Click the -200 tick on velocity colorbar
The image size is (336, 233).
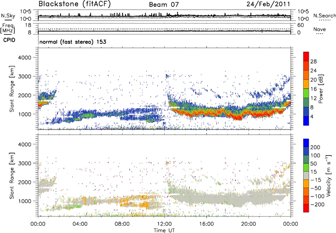pyautogui.click(x=317, y=204)
